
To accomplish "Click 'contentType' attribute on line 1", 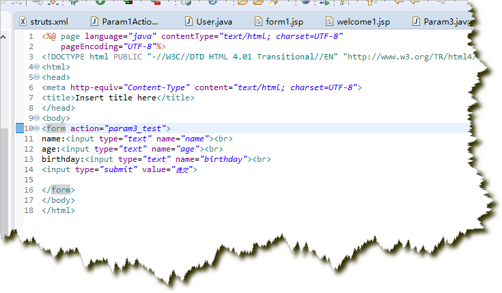I will [188, 36].
